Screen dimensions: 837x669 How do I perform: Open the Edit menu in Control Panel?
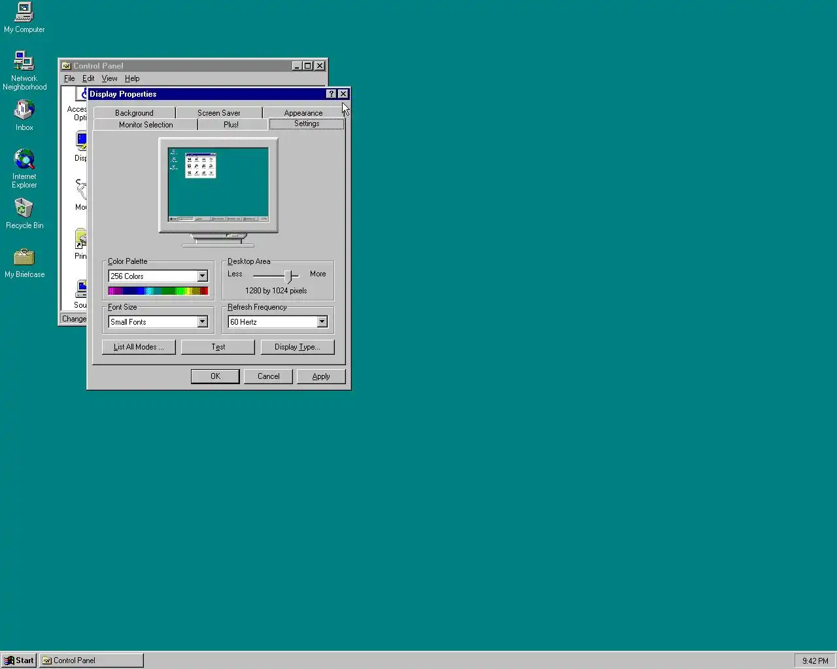[x=88, y=78]
